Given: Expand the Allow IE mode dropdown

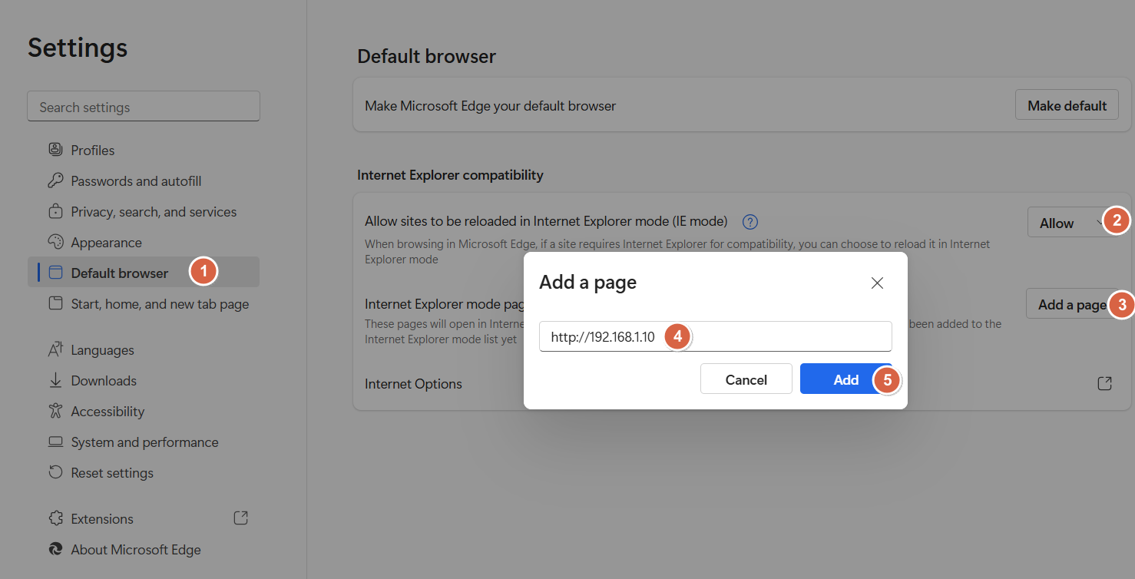Looking at the screenshot, I should tap(1068, 223).
